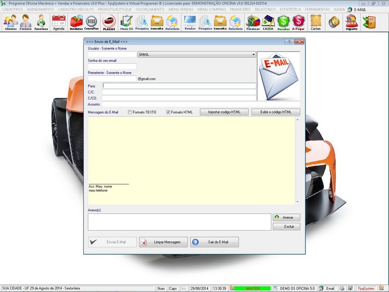Click Pesquisa icon next to Menu OS
The height and width of the screenshot is (292, 389).
pyautogui.click(x=142, y=22)
